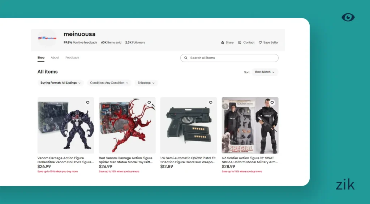This screenshot has height=204, width=370.
Task: Switch to the Feedback tab
Action: pyautogui.click(x=72, y=58)
